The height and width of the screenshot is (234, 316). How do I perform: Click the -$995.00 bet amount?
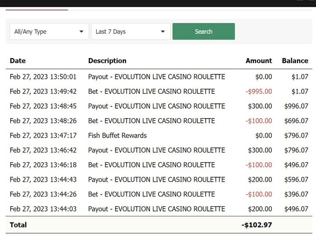point(259,92)
